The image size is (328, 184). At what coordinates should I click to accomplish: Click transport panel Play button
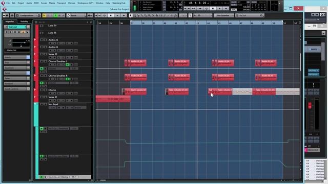pyautogui.click(x=219, y=9)
